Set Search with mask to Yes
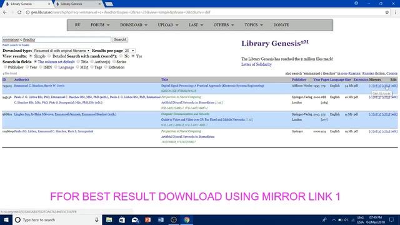Image resolution: width=400 pixels, height=225 pixels. (x=133, y=56)
